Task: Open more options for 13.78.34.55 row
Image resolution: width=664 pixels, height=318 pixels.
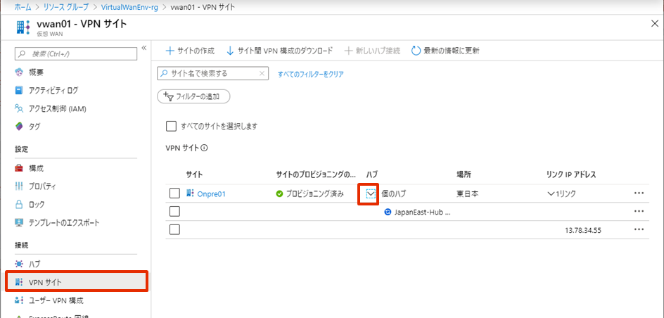Action: tap(639, 229)
